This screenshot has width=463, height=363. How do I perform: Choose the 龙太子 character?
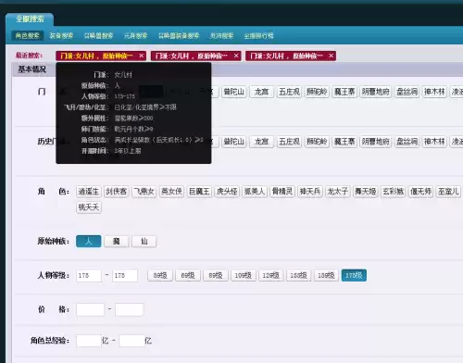pos(338,192)
